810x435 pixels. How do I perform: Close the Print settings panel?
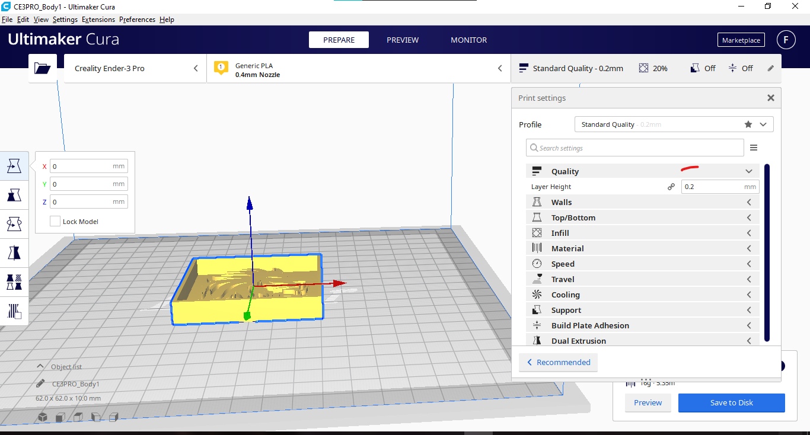tap(771, 98)
